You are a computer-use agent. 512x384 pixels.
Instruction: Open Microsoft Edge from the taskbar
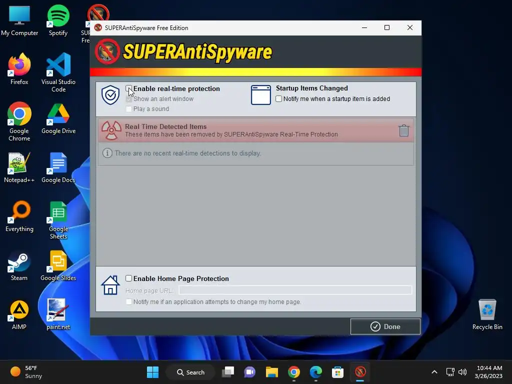click(316, 372)
